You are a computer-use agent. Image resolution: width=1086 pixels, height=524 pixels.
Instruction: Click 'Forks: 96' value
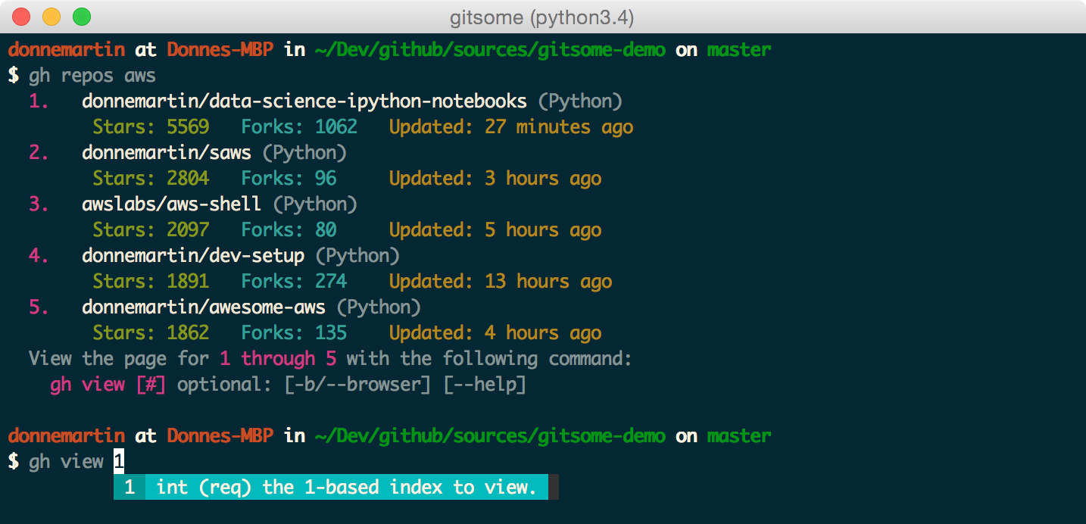(289, 178)
